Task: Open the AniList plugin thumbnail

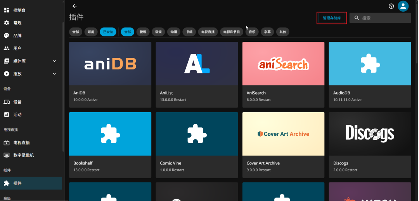Action: pos(197,64)
